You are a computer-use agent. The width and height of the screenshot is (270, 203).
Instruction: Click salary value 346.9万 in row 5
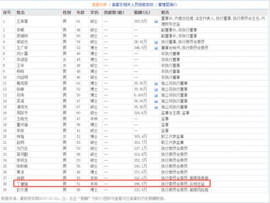(140, 48)
